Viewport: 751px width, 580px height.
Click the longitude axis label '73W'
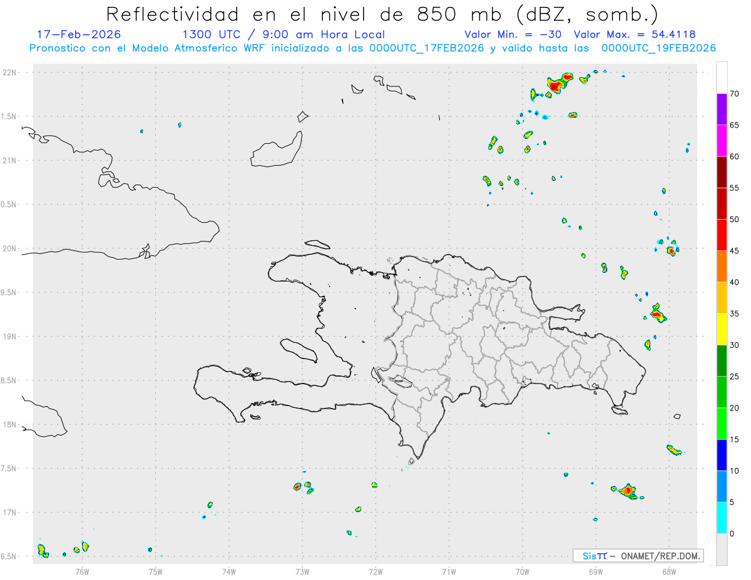pyautogui.click(x=302, y=571)
